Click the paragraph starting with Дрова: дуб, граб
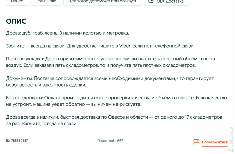Screen dimensions: 235x154 point(67,33)
